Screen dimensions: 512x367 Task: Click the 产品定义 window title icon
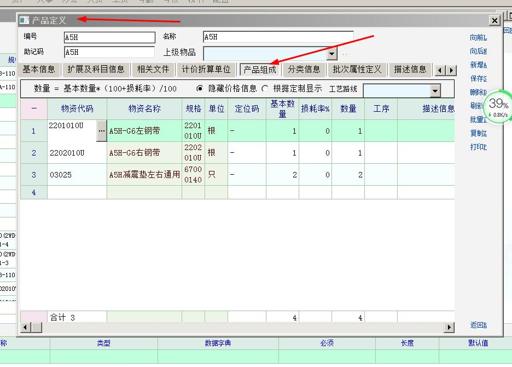click(x=24, y=20)
